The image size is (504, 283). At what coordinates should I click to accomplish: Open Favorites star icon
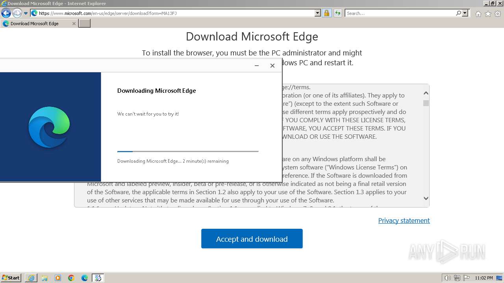(x=488, y=14)
